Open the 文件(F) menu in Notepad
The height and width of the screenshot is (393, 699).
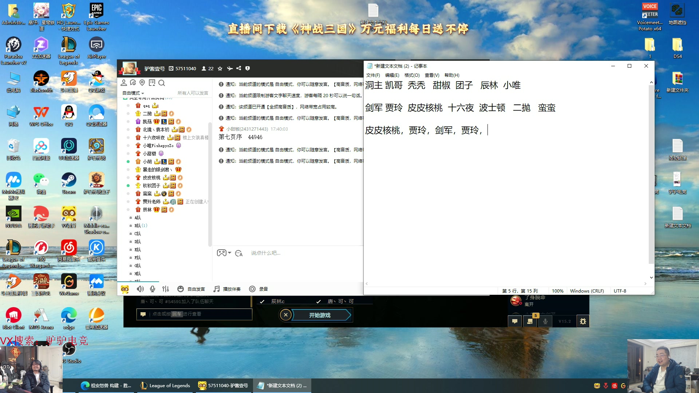coord(373,75)
